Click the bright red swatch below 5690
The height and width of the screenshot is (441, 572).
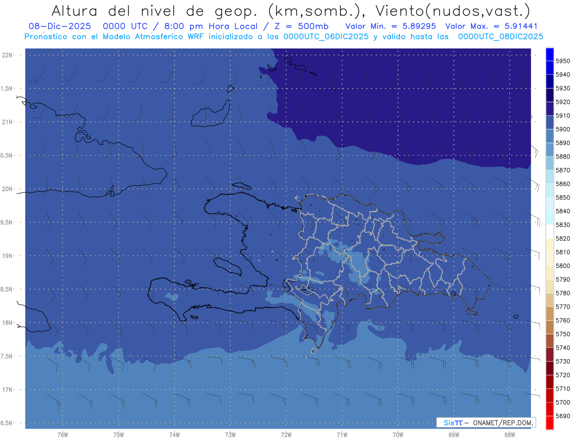[x=550, y=422]
